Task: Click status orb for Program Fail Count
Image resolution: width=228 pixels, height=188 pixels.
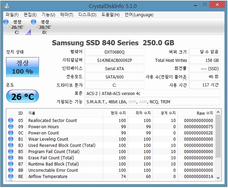Action: [x=11, y=151]
